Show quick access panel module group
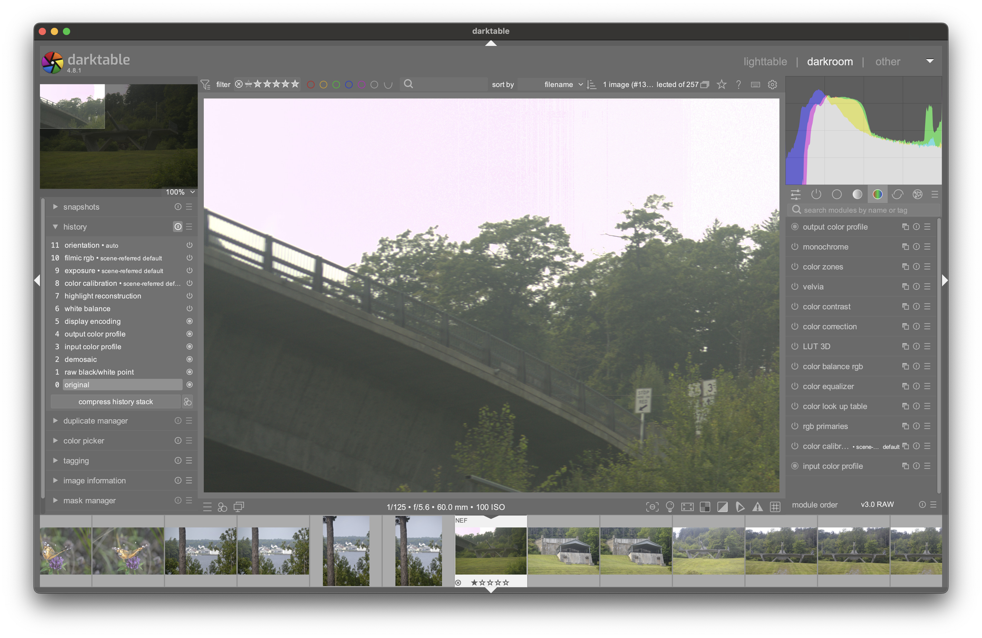 [x=795, y=194]
